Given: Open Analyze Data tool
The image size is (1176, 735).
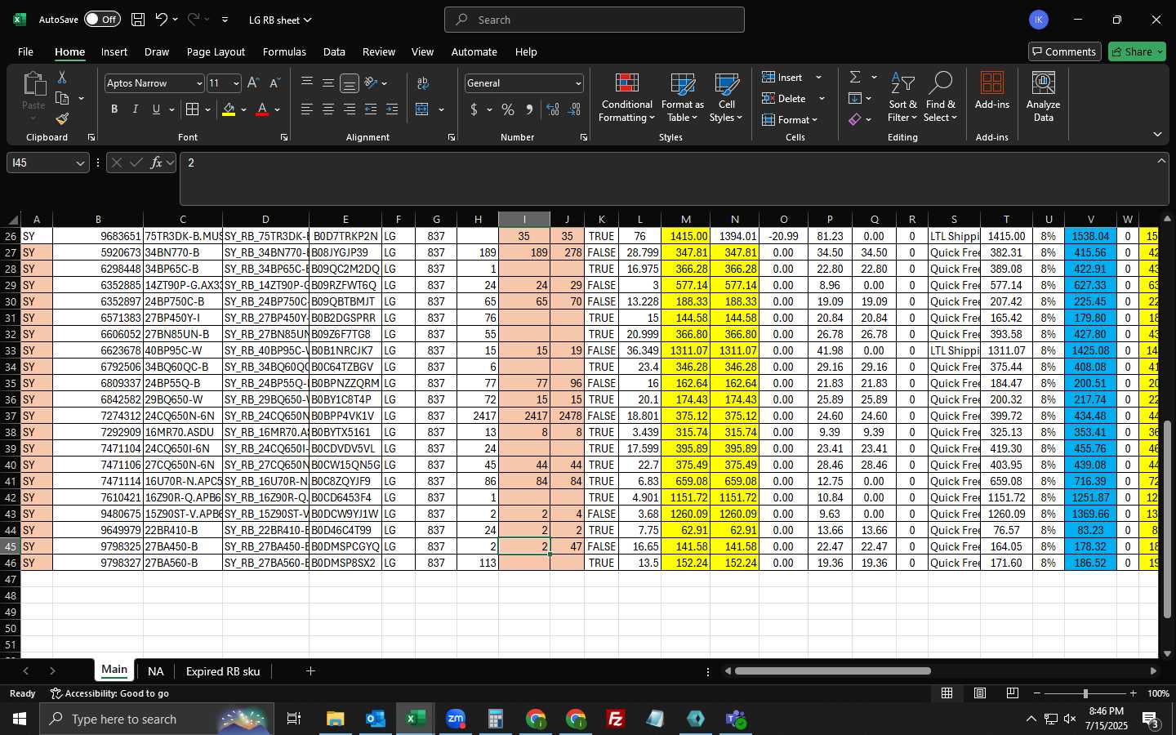Looking at the screenshot, I should click(1043, 98).
